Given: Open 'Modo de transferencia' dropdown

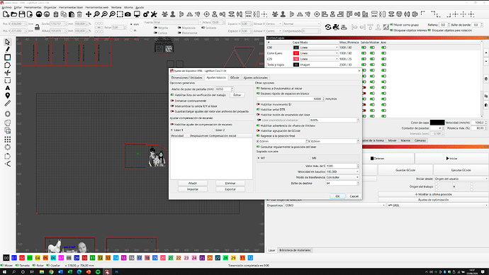Looking at the screenshot, I should click(342, 177).
